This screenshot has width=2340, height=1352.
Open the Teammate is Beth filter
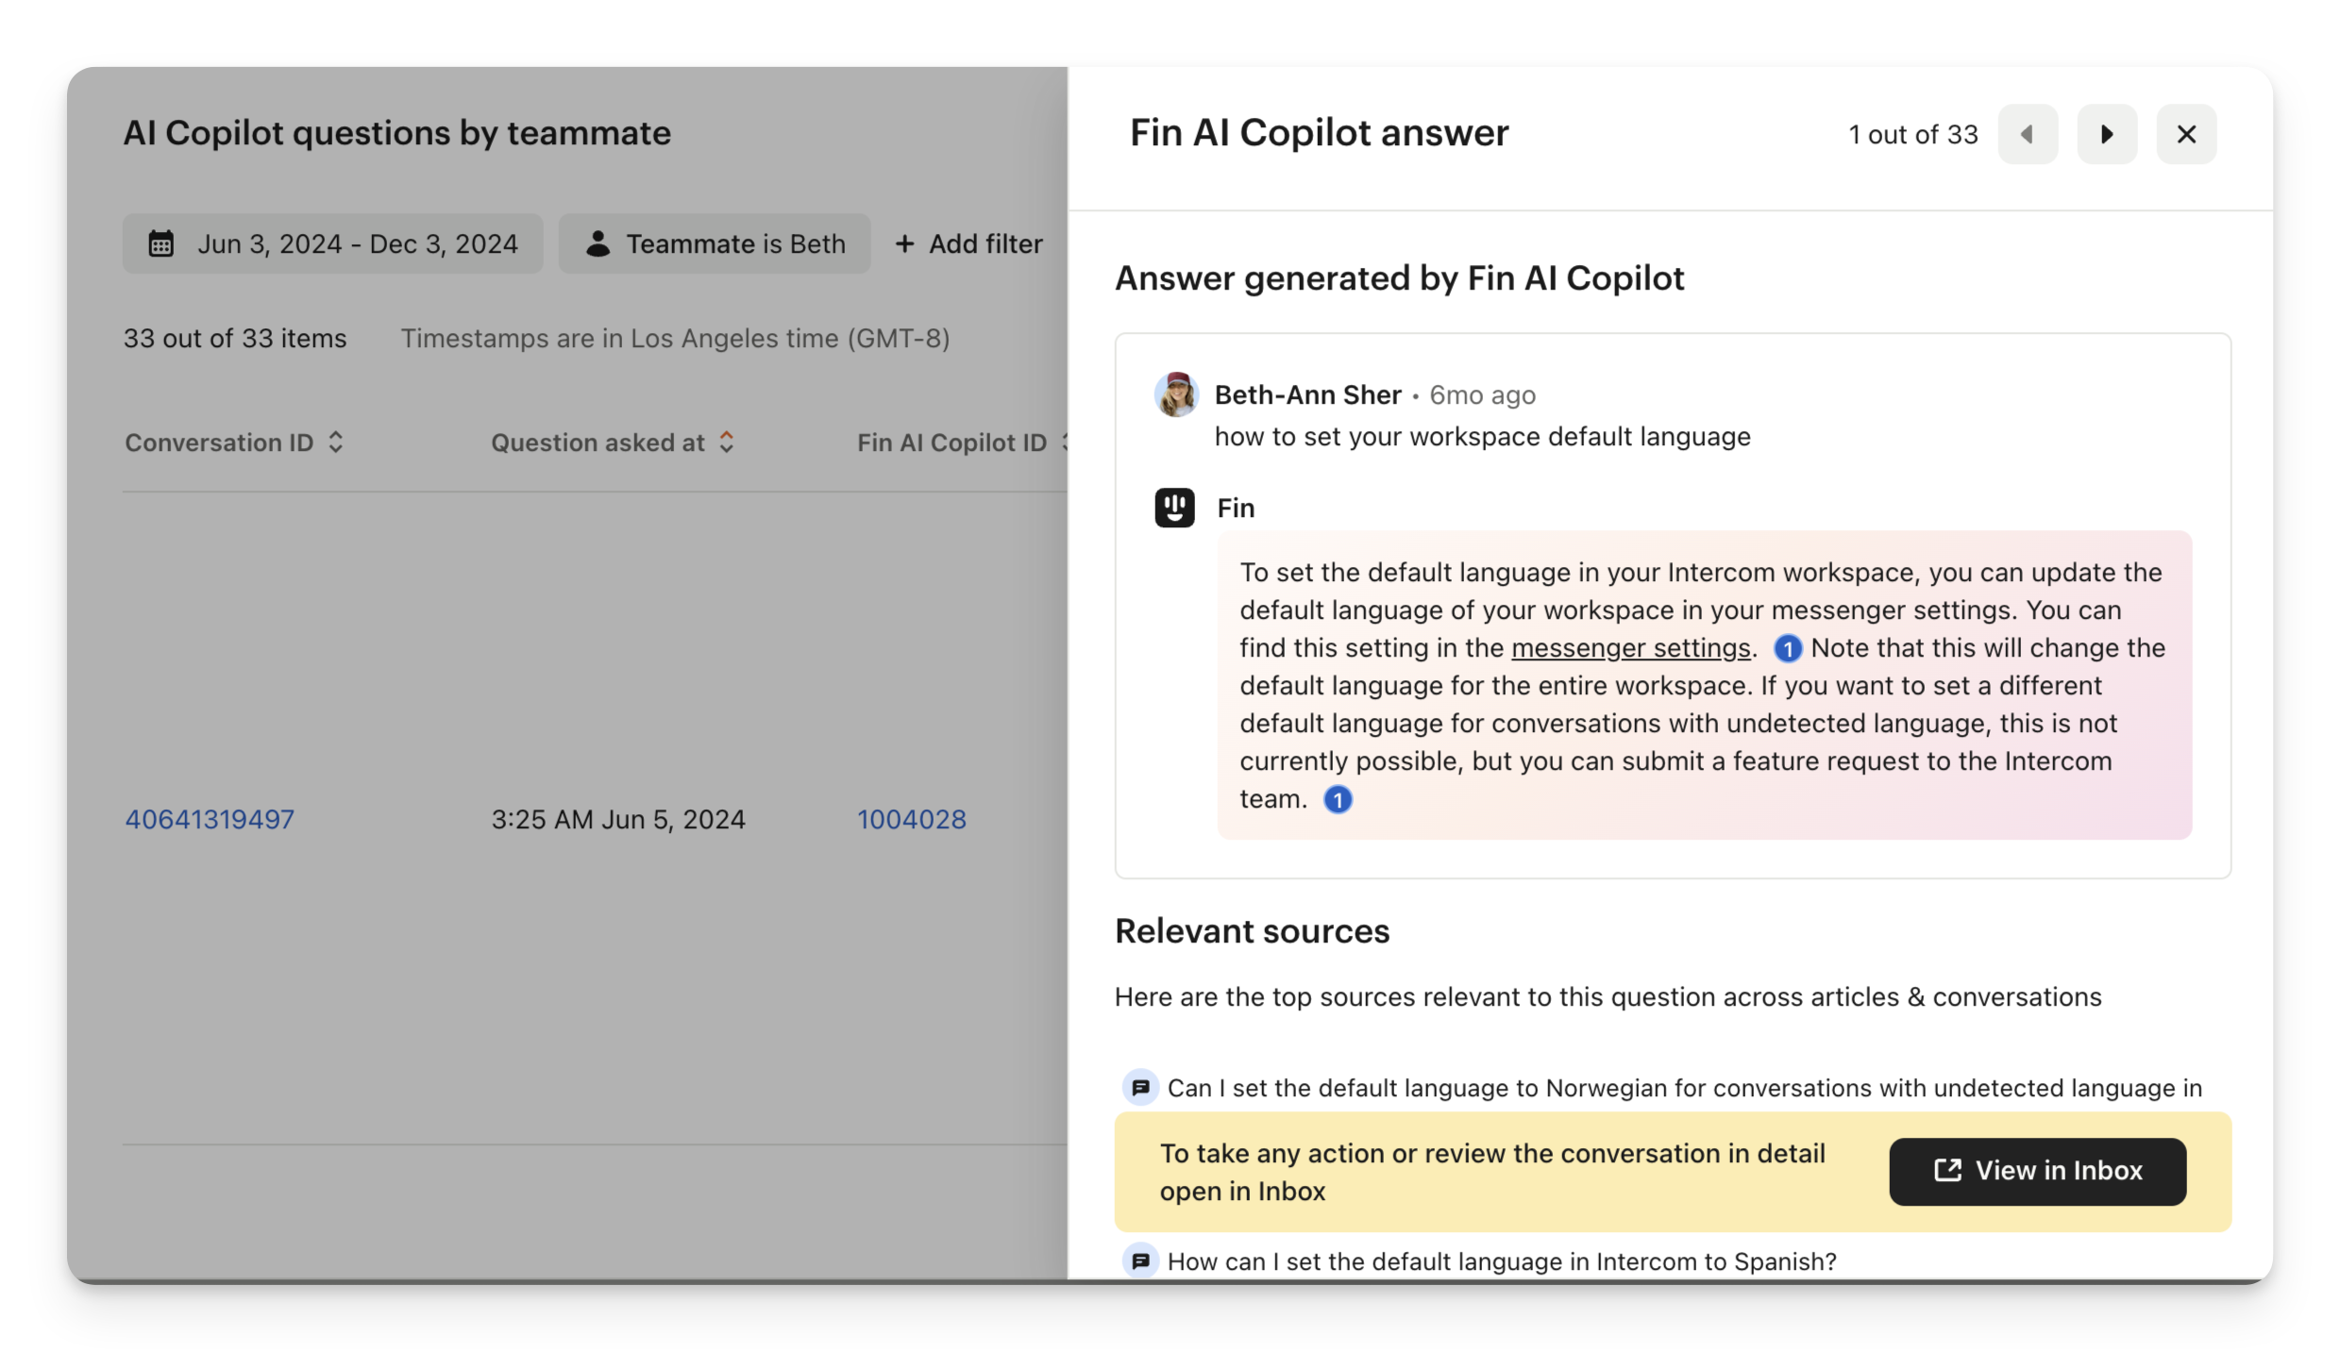tap(714, 243)
